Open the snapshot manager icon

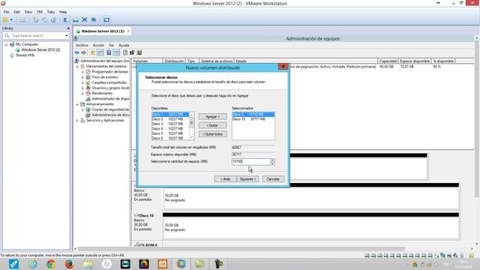53,20
